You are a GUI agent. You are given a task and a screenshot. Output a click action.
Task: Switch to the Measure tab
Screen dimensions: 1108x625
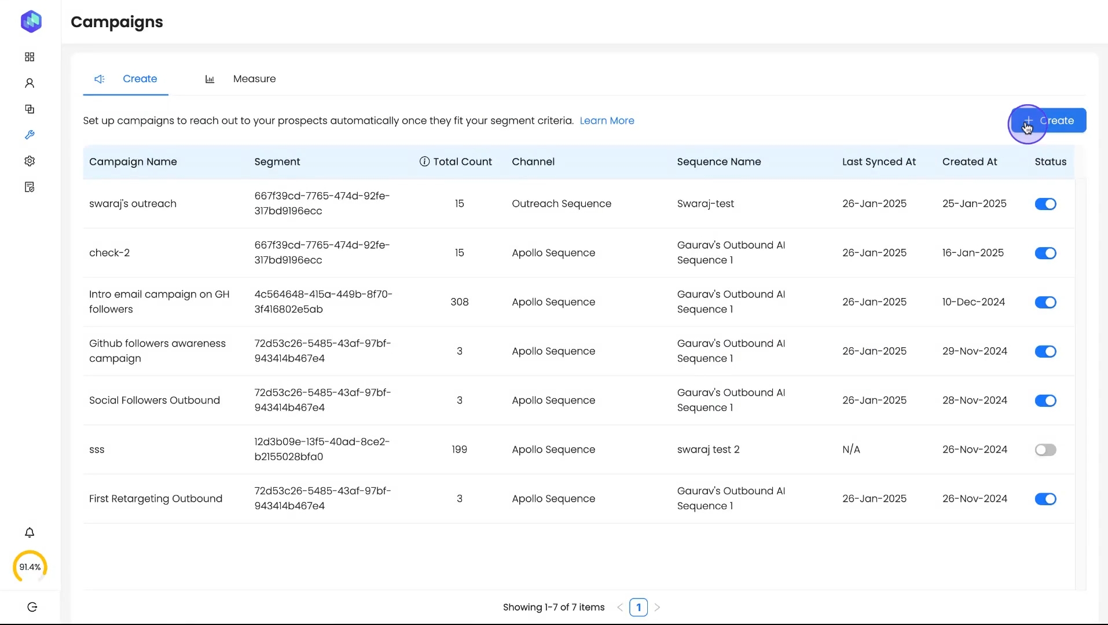(x=254, y=79)
